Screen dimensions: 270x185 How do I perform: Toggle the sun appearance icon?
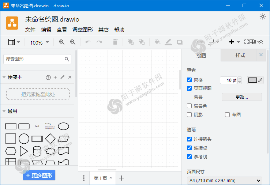[263, 16]
